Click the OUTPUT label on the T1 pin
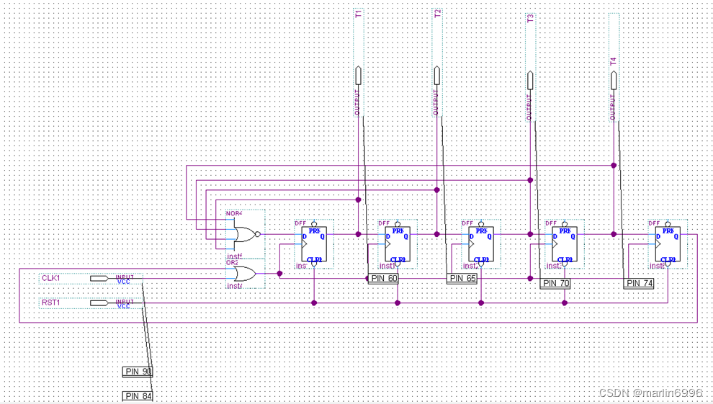The image size is (713, 404). point(358,102)
